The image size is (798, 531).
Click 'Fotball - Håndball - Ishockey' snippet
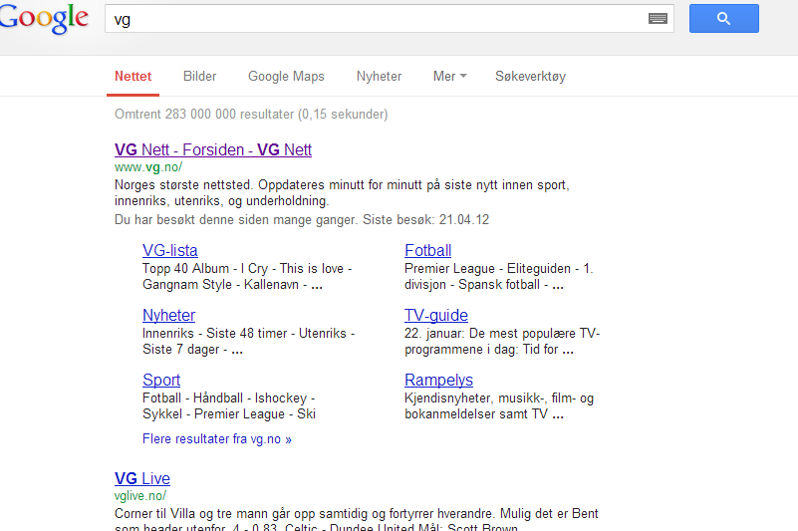point(224,398)
